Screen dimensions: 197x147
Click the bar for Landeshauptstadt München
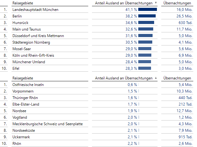[x=148, y=10]
